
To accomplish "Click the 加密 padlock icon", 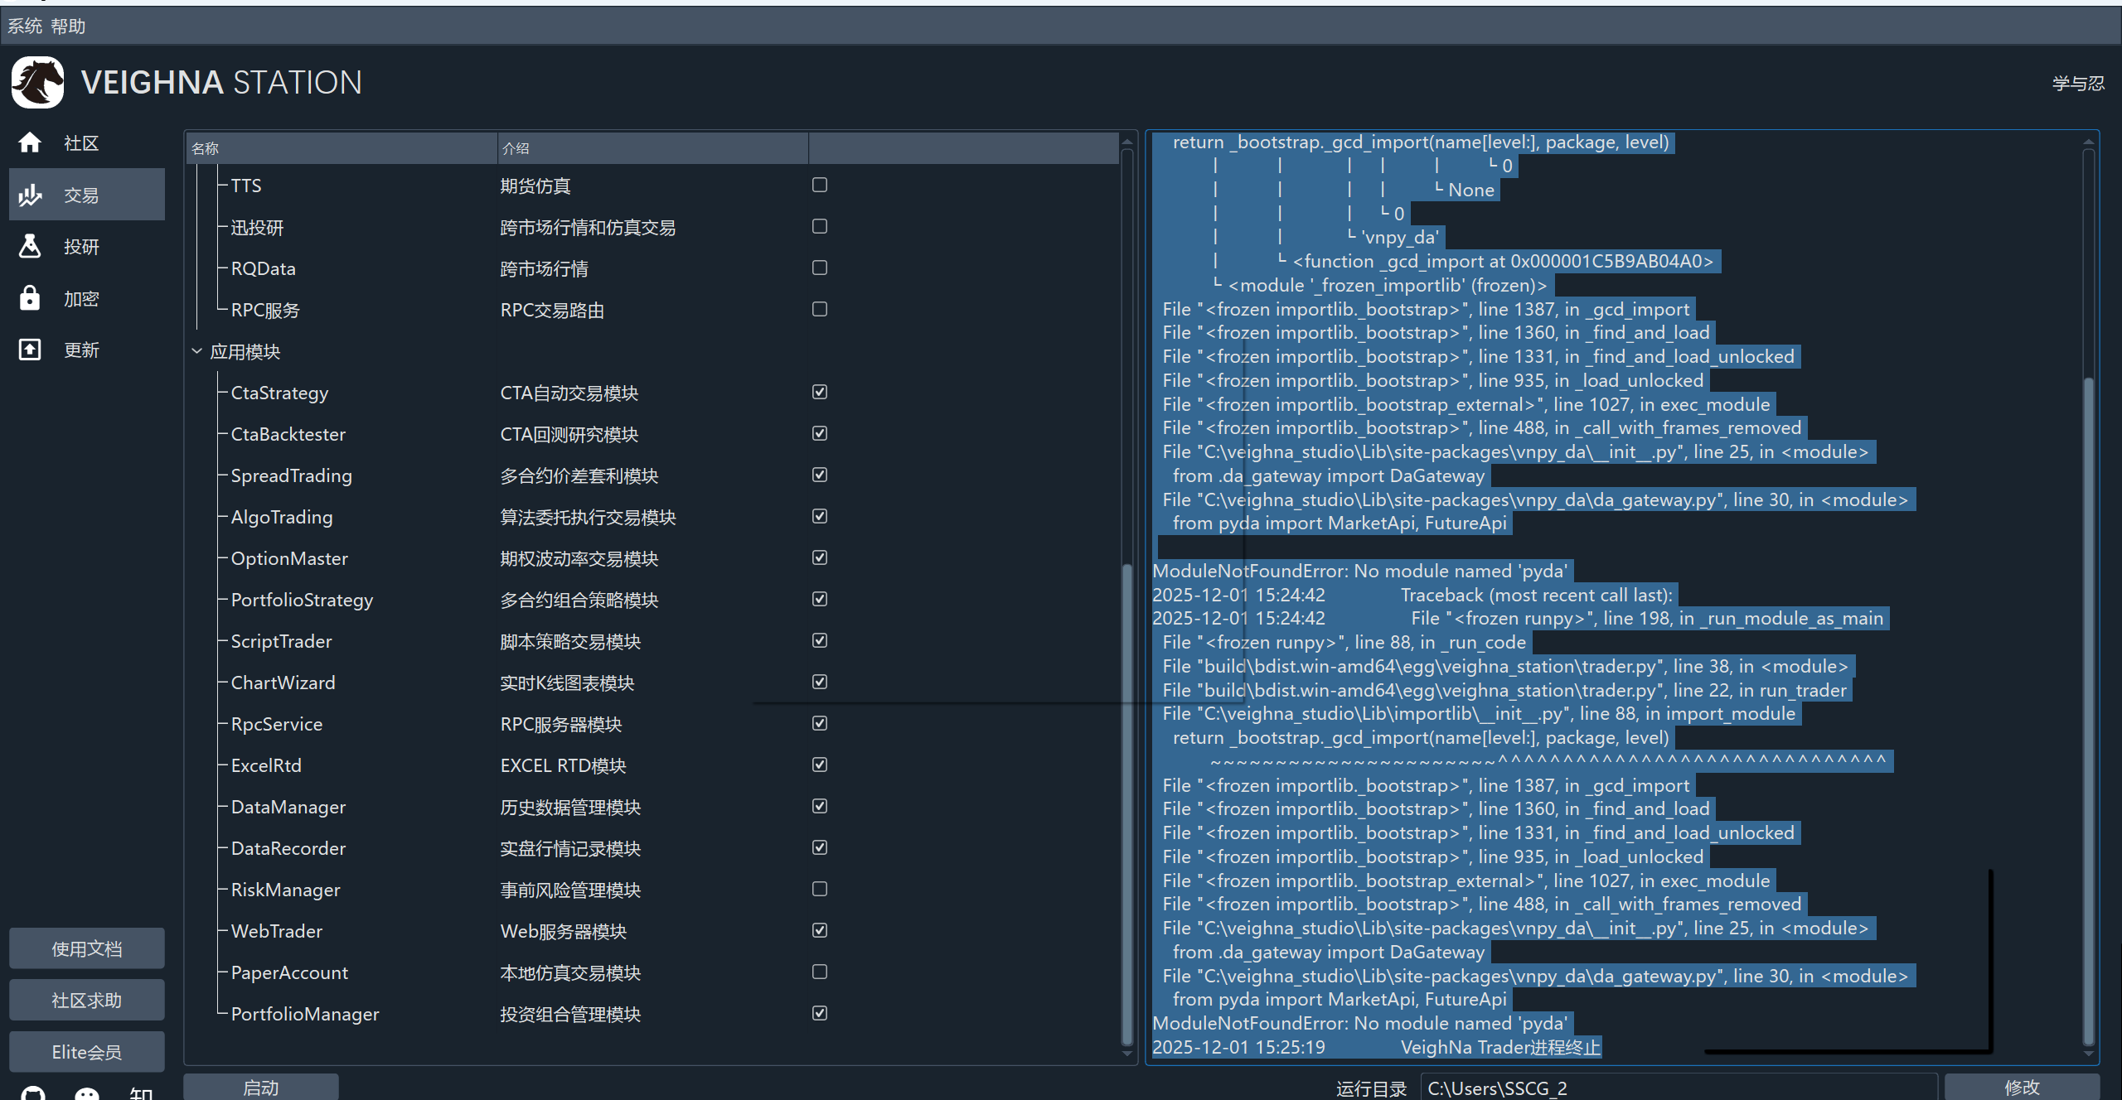I will point(30,298).
